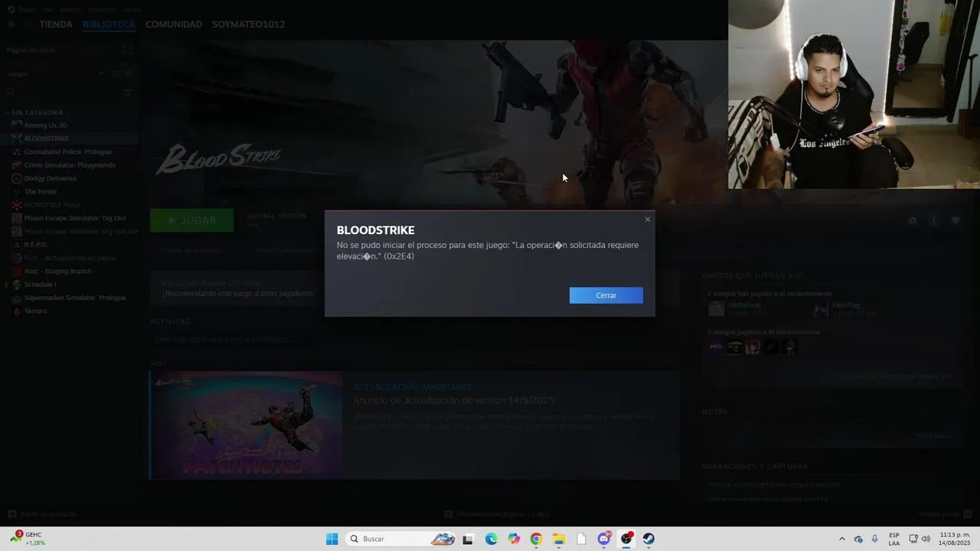This screenshot has height=551, width=980.
Task: Open the Anuncio de actualización de versión post
Action: (x=453, y=400)
